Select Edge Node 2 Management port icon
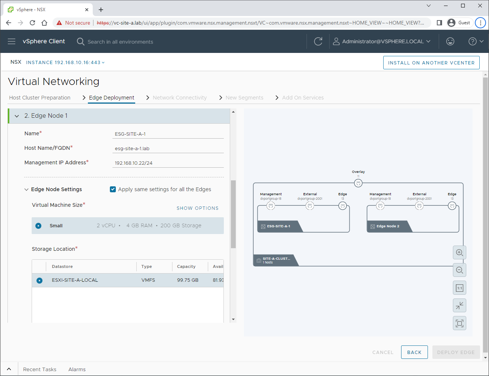 point(380,206)
